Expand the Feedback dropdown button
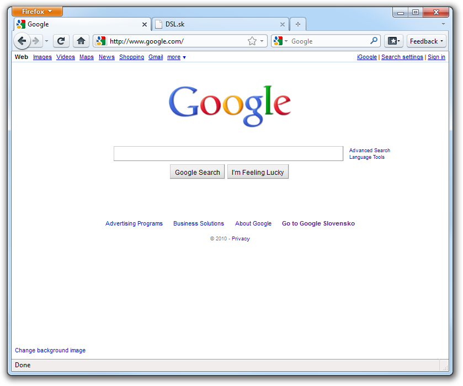 coord(427,41)
